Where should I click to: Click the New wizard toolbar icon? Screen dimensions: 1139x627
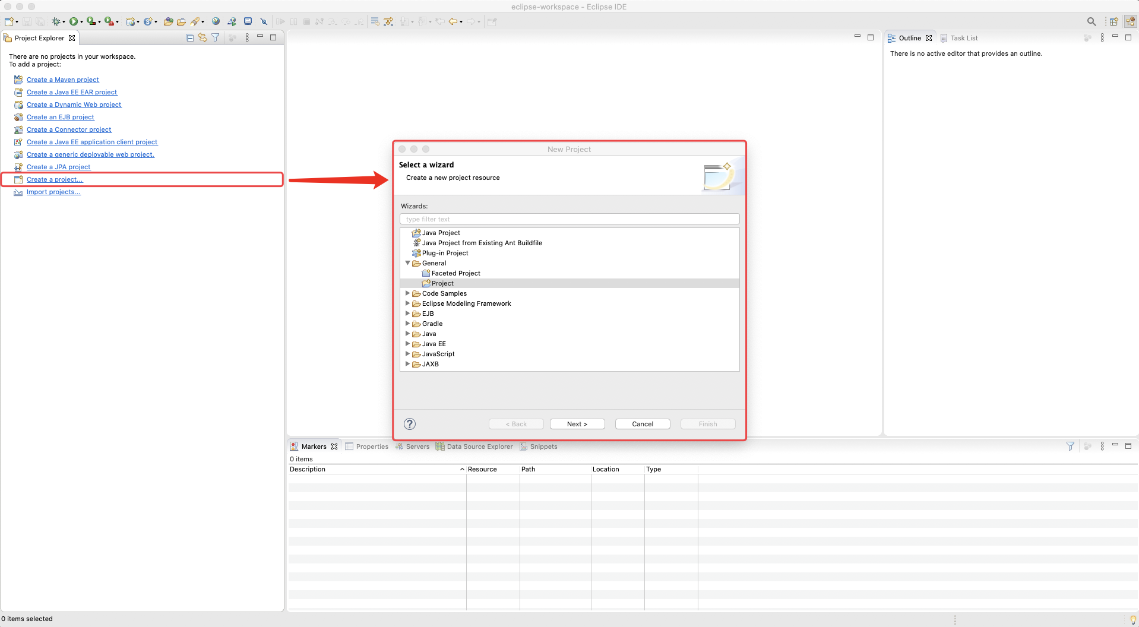[x=9, y=21]
